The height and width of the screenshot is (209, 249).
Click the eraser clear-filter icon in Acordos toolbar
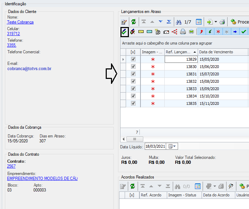[x=231, y=186]
